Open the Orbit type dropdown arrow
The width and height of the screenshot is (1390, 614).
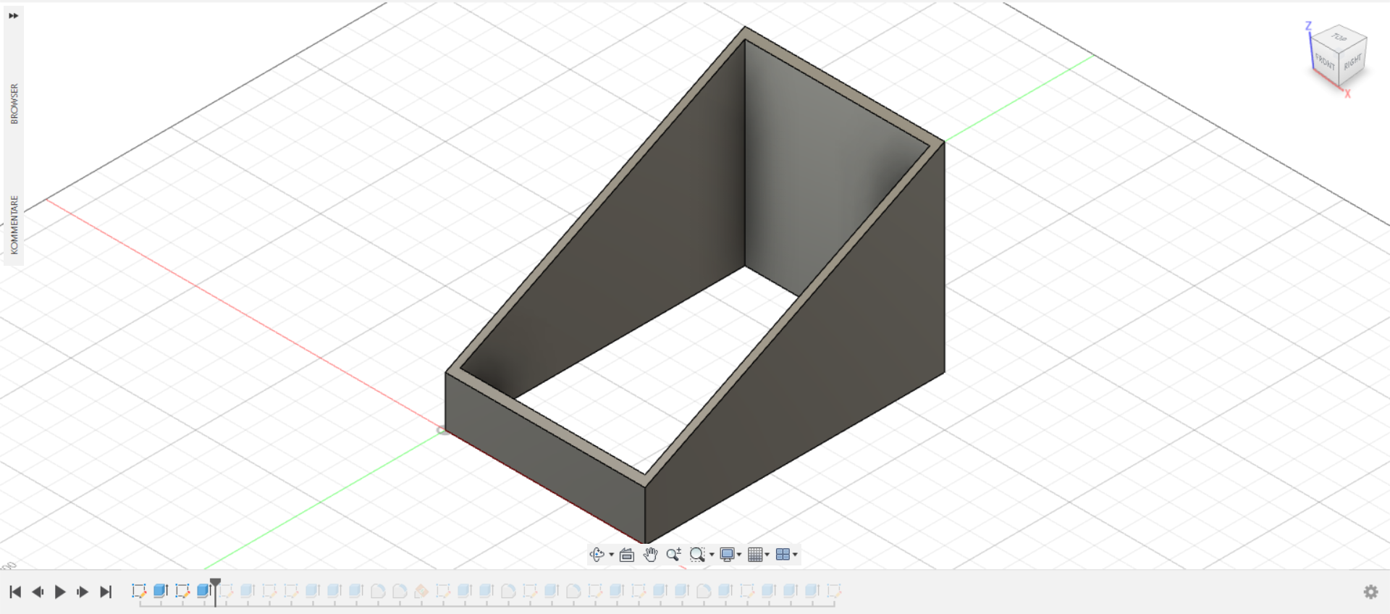612,555
